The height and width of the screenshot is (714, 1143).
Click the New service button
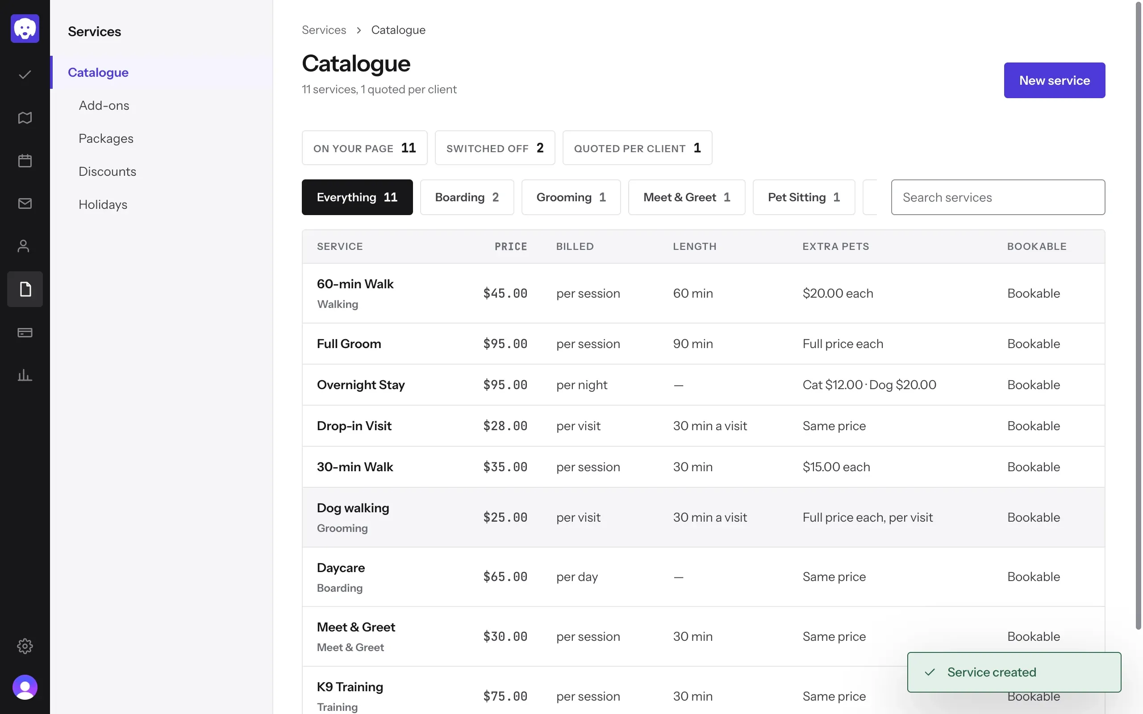point(1054,80)
